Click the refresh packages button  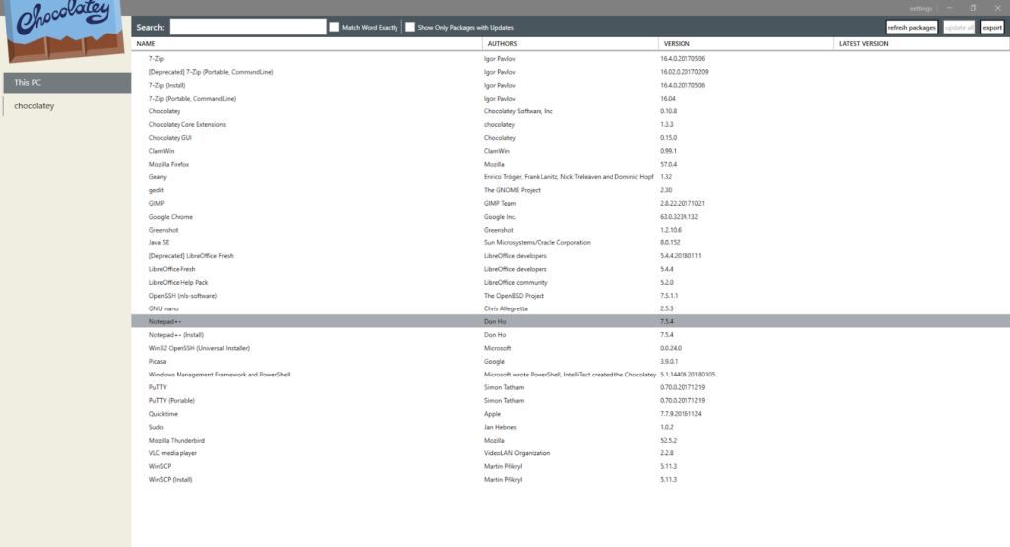tap(910, 27)
